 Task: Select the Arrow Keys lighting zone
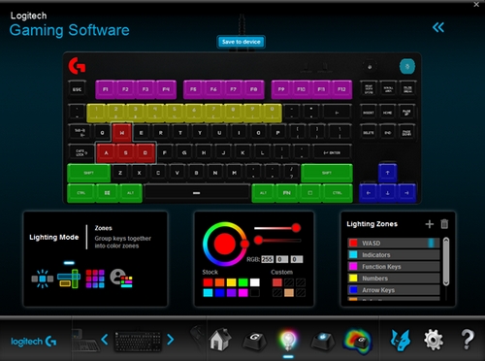[x=394, y=290]
